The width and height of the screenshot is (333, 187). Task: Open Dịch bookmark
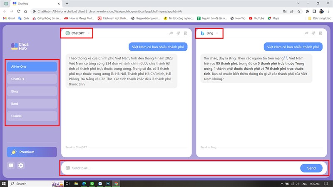pyautogui.click(x=24, y=18)
